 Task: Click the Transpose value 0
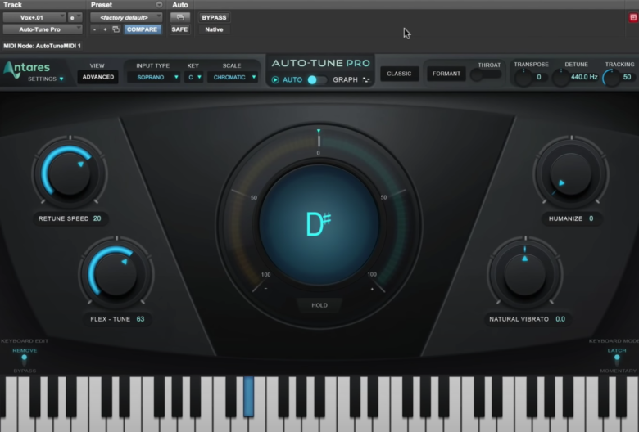pos(539,77)
